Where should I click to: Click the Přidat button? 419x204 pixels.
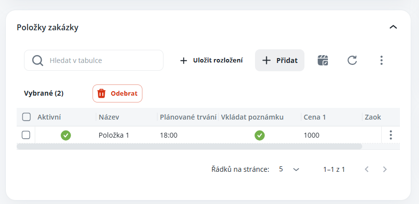click(x=279, y=61)
